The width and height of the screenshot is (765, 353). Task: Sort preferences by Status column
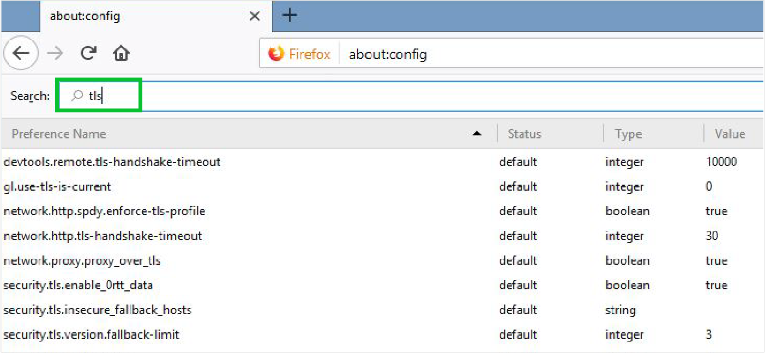[x=524, y=134]
